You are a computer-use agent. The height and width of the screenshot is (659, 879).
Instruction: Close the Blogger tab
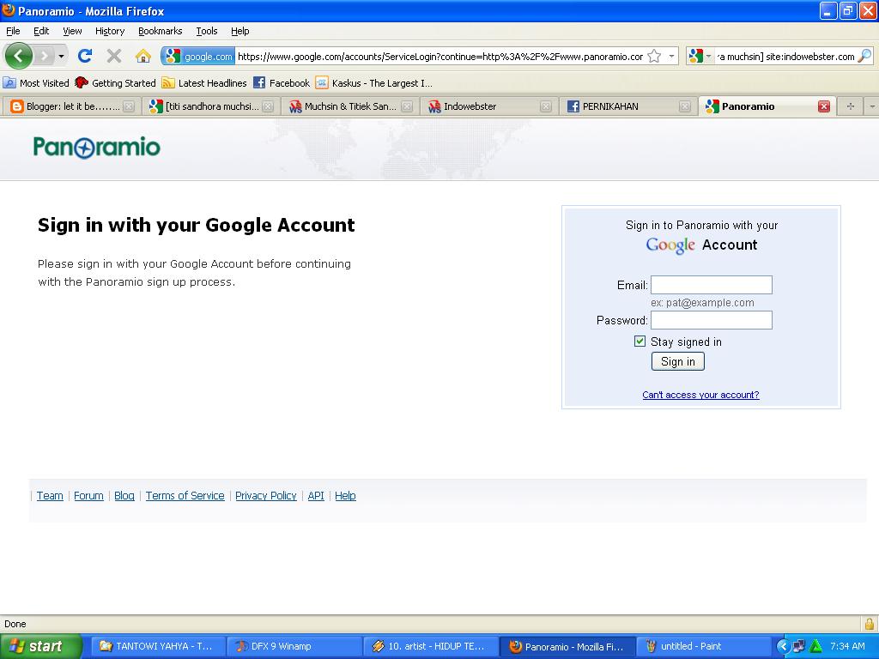click(129, 106)
